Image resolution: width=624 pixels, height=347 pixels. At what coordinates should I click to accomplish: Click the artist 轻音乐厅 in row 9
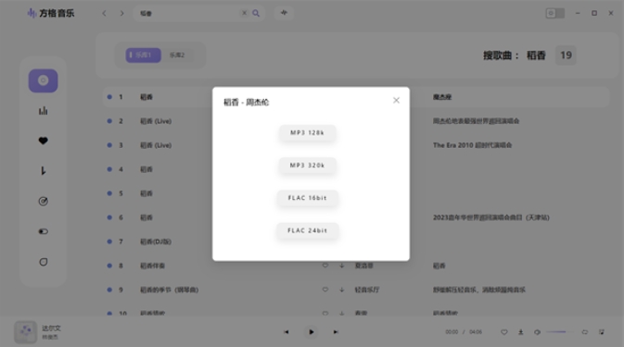click(367, 290)
